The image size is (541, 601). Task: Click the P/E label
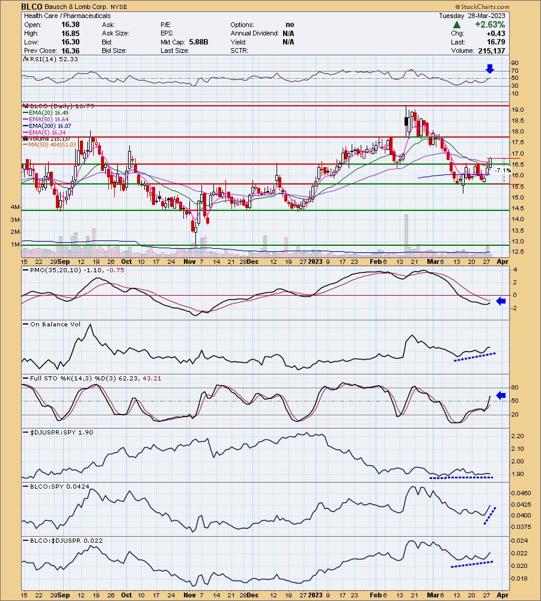166,25
